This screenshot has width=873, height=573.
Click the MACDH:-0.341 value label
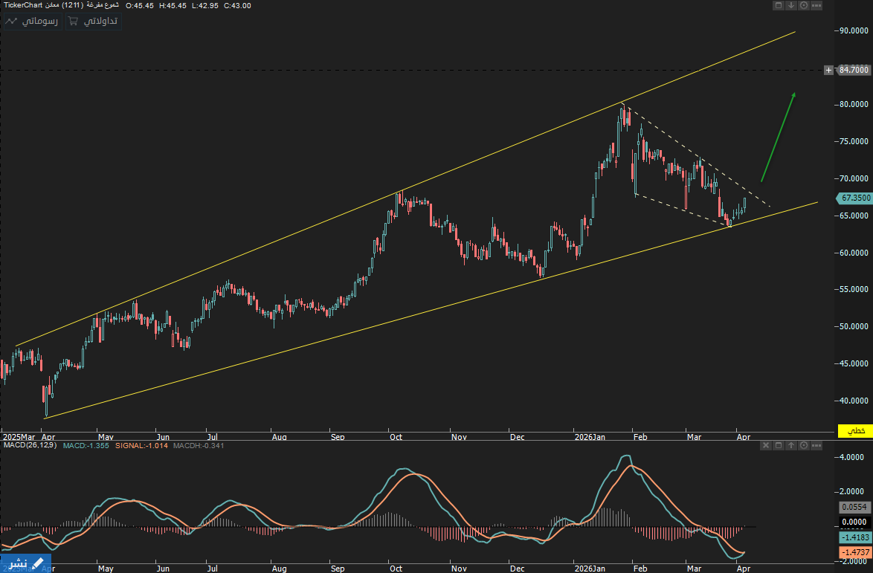[199, 446]
